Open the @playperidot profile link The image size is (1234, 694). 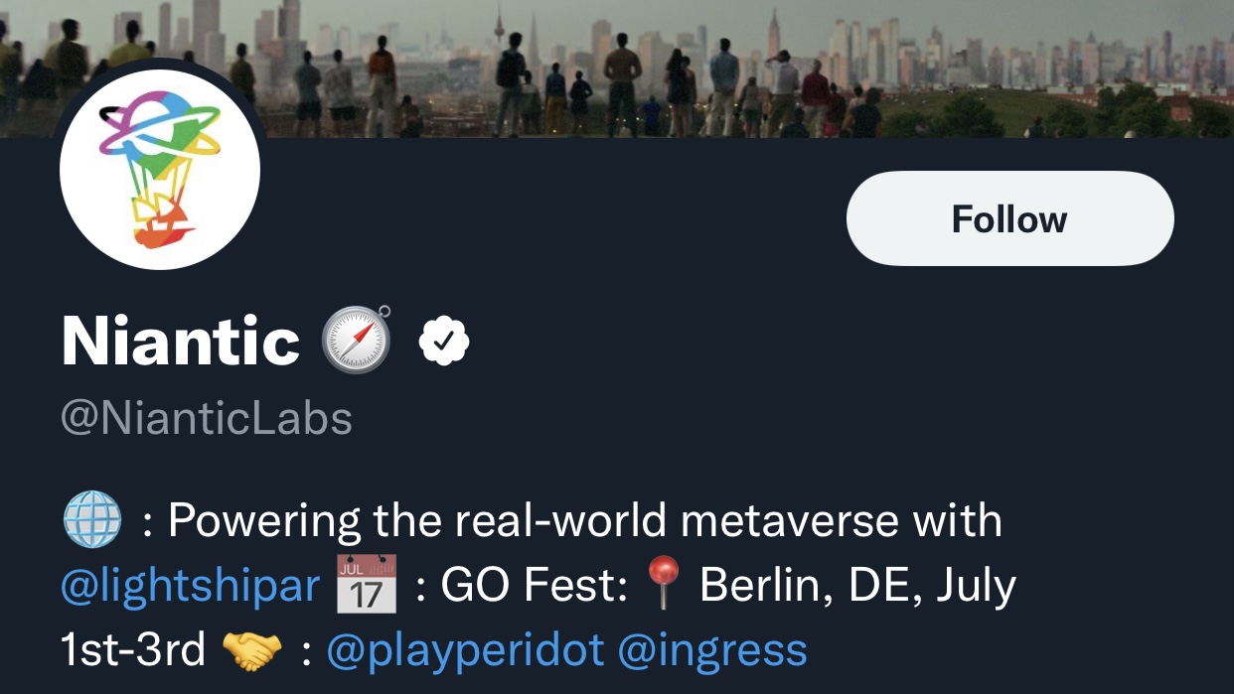(x=465, y=651)
